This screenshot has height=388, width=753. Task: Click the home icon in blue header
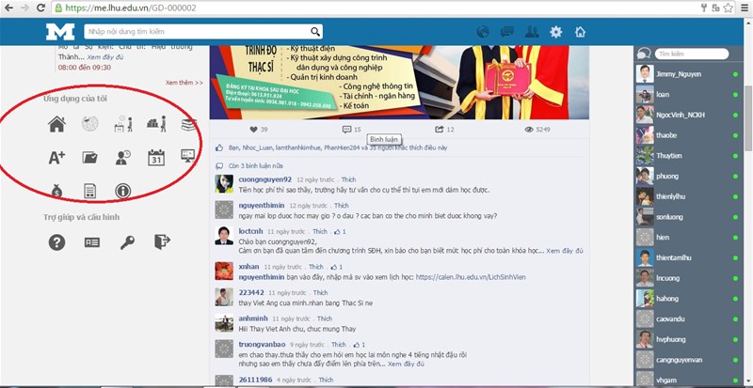[581, 32]
